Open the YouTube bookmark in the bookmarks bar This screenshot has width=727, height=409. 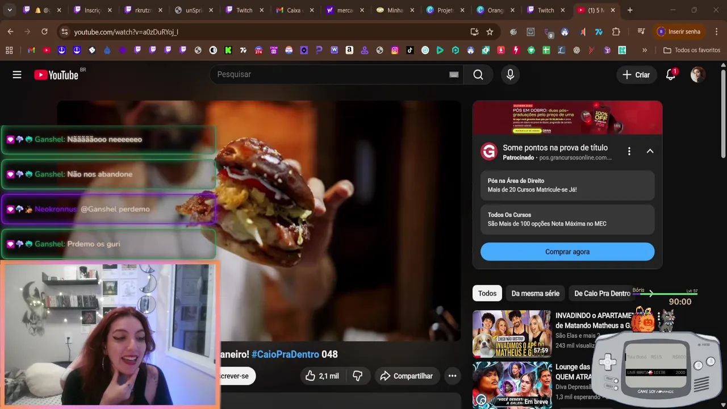47,50
